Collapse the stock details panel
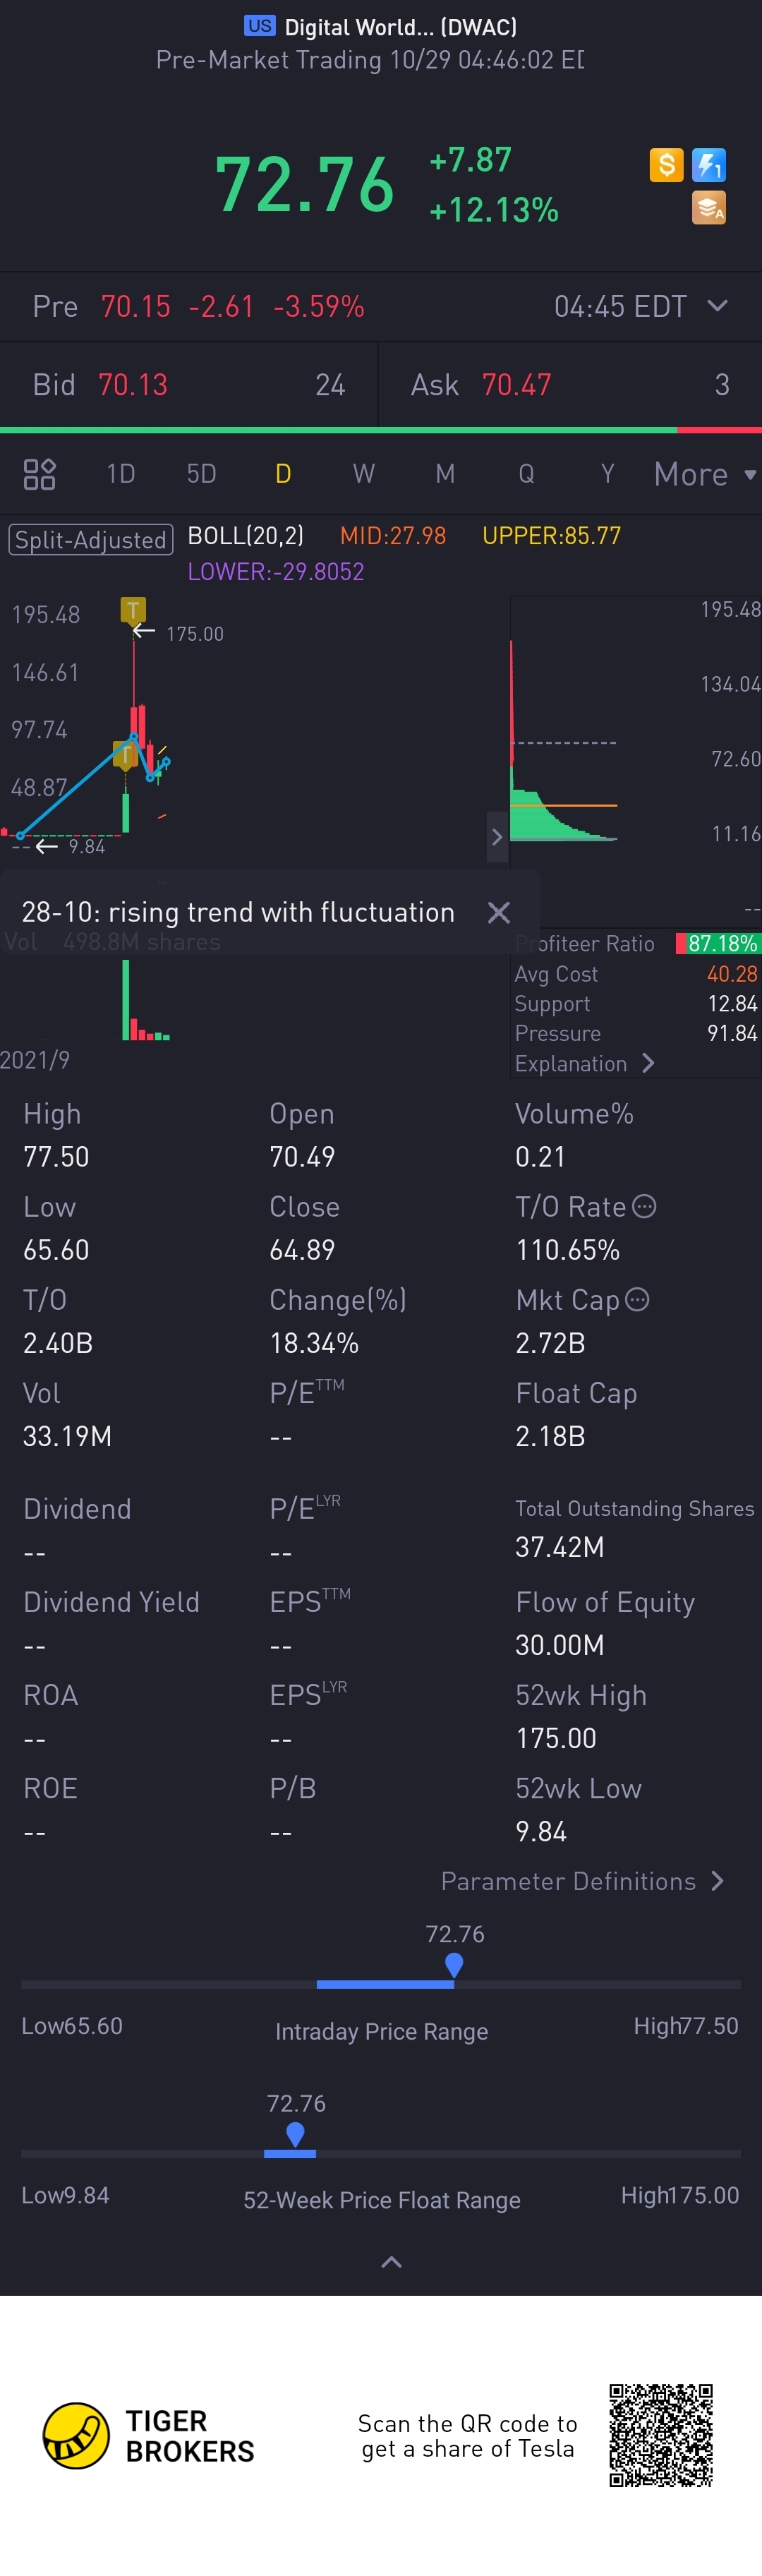762x2576 pixels. point(392,2262)
